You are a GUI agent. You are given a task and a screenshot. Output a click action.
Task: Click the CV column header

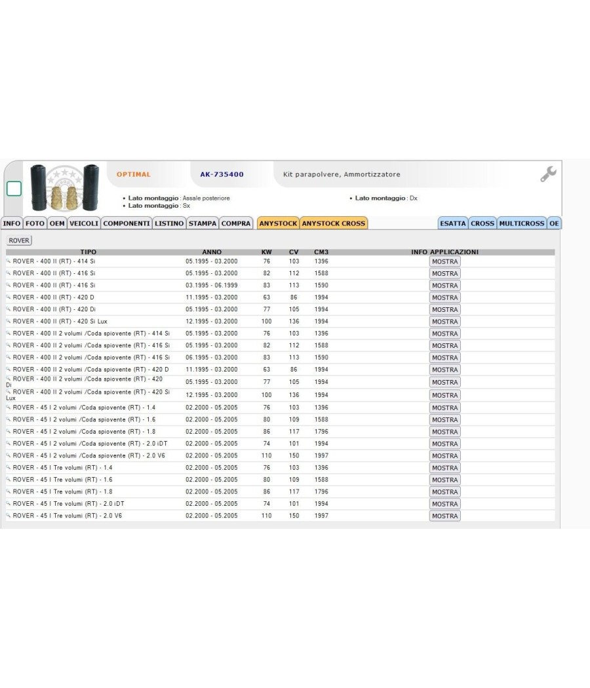pos(294,252)
